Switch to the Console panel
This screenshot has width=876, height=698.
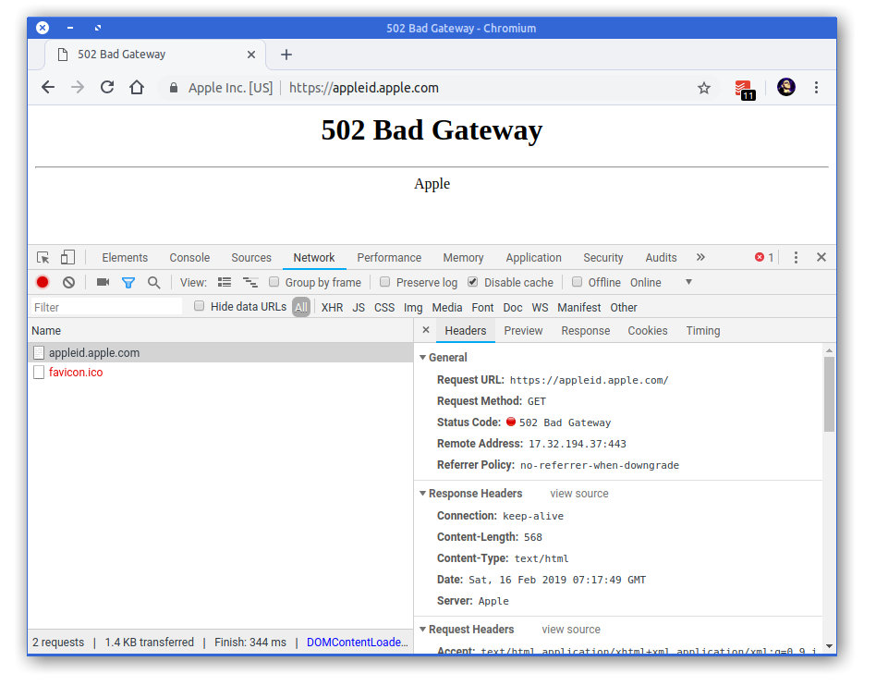click(189, 258)
